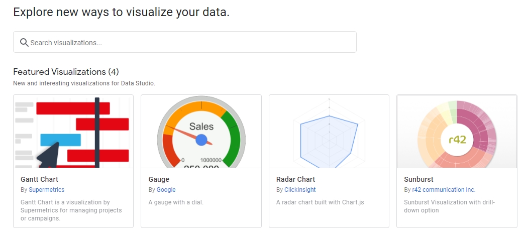This screenshot has height=233, width=524.
Task: Select the Radar Chart card title
Action: (295, 179)
